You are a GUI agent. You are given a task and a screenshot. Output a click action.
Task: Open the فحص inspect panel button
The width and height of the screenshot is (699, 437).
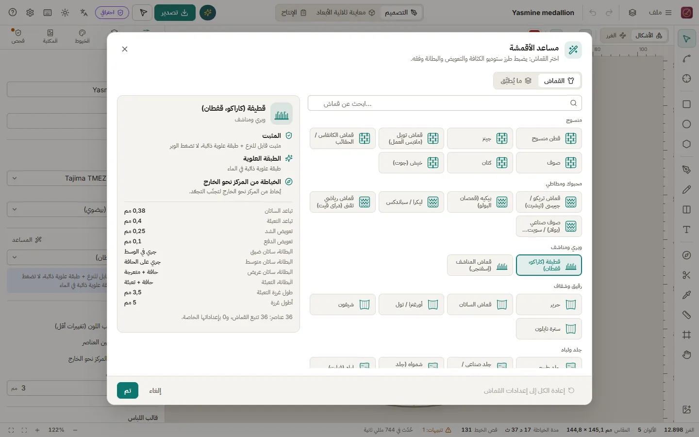(18, 36)
